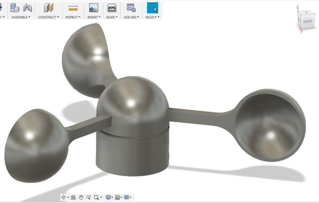Expand the SELECT dropdown menu
319x203 pixels.
tap(152, 17)
